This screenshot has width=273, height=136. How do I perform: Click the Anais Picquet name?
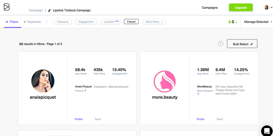coord(83,86)
